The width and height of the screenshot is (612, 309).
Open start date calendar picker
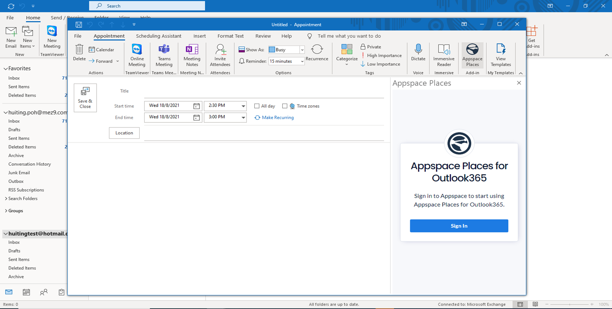pos(196,106)
